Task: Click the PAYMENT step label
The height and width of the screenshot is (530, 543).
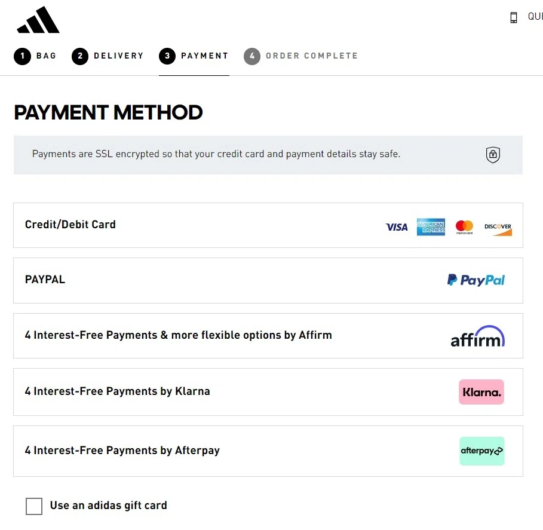Action: (194, 56)
